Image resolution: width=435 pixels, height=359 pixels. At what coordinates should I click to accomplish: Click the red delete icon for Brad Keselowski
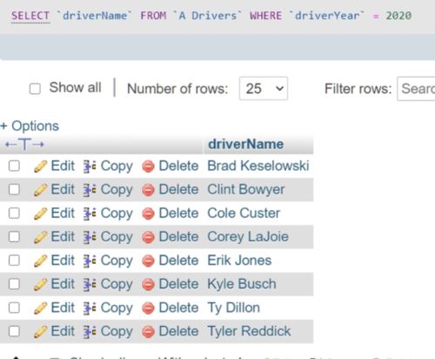(x=148, y=166)
